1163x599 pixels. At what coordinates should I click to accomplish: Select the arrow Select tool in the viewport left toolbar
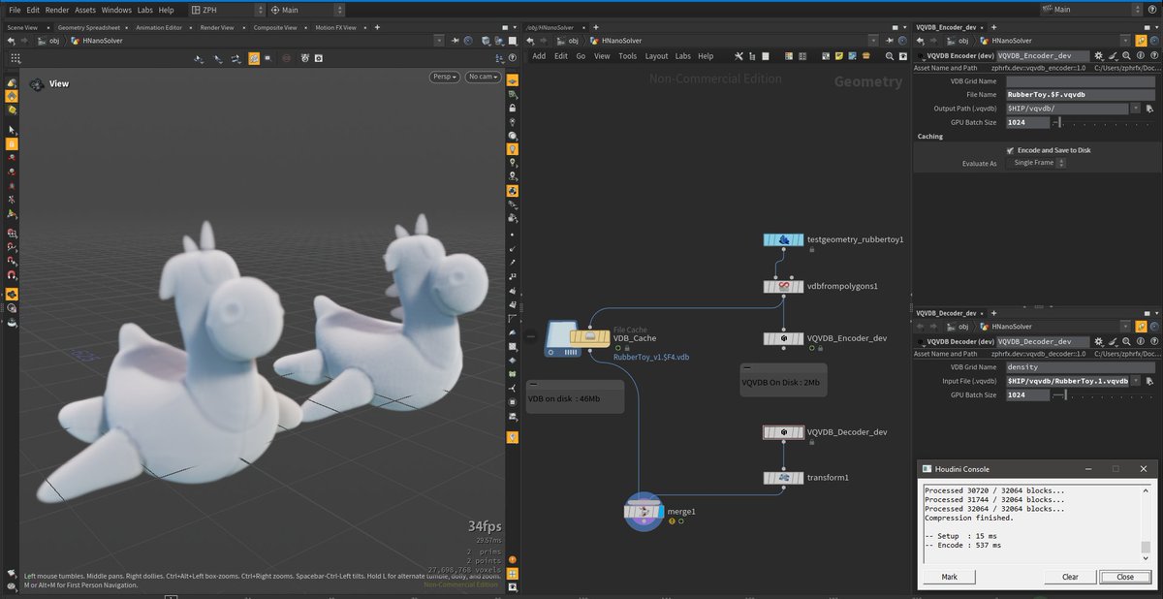click(12, 129)
